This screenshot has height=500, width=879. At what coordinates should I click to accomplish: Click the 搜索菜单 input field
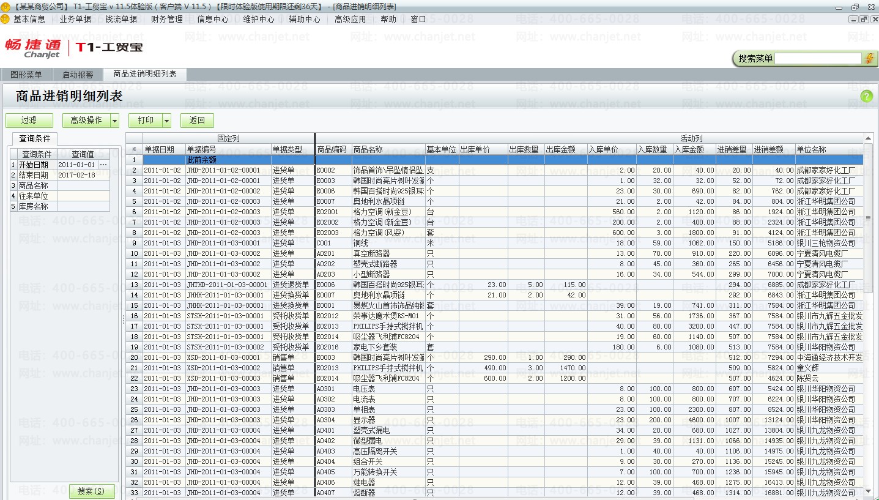tap(818, 59)
